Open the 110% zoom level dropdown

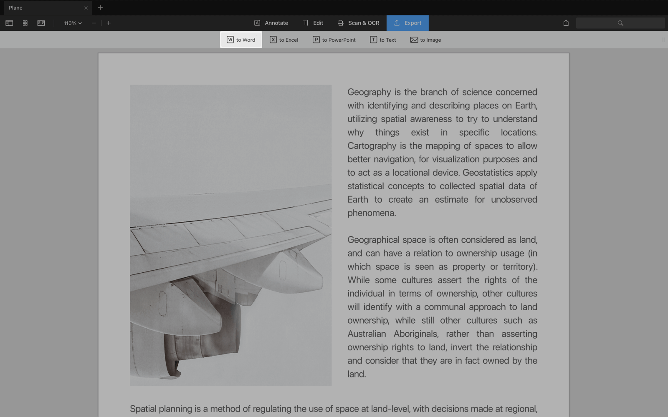click(73, 23)
